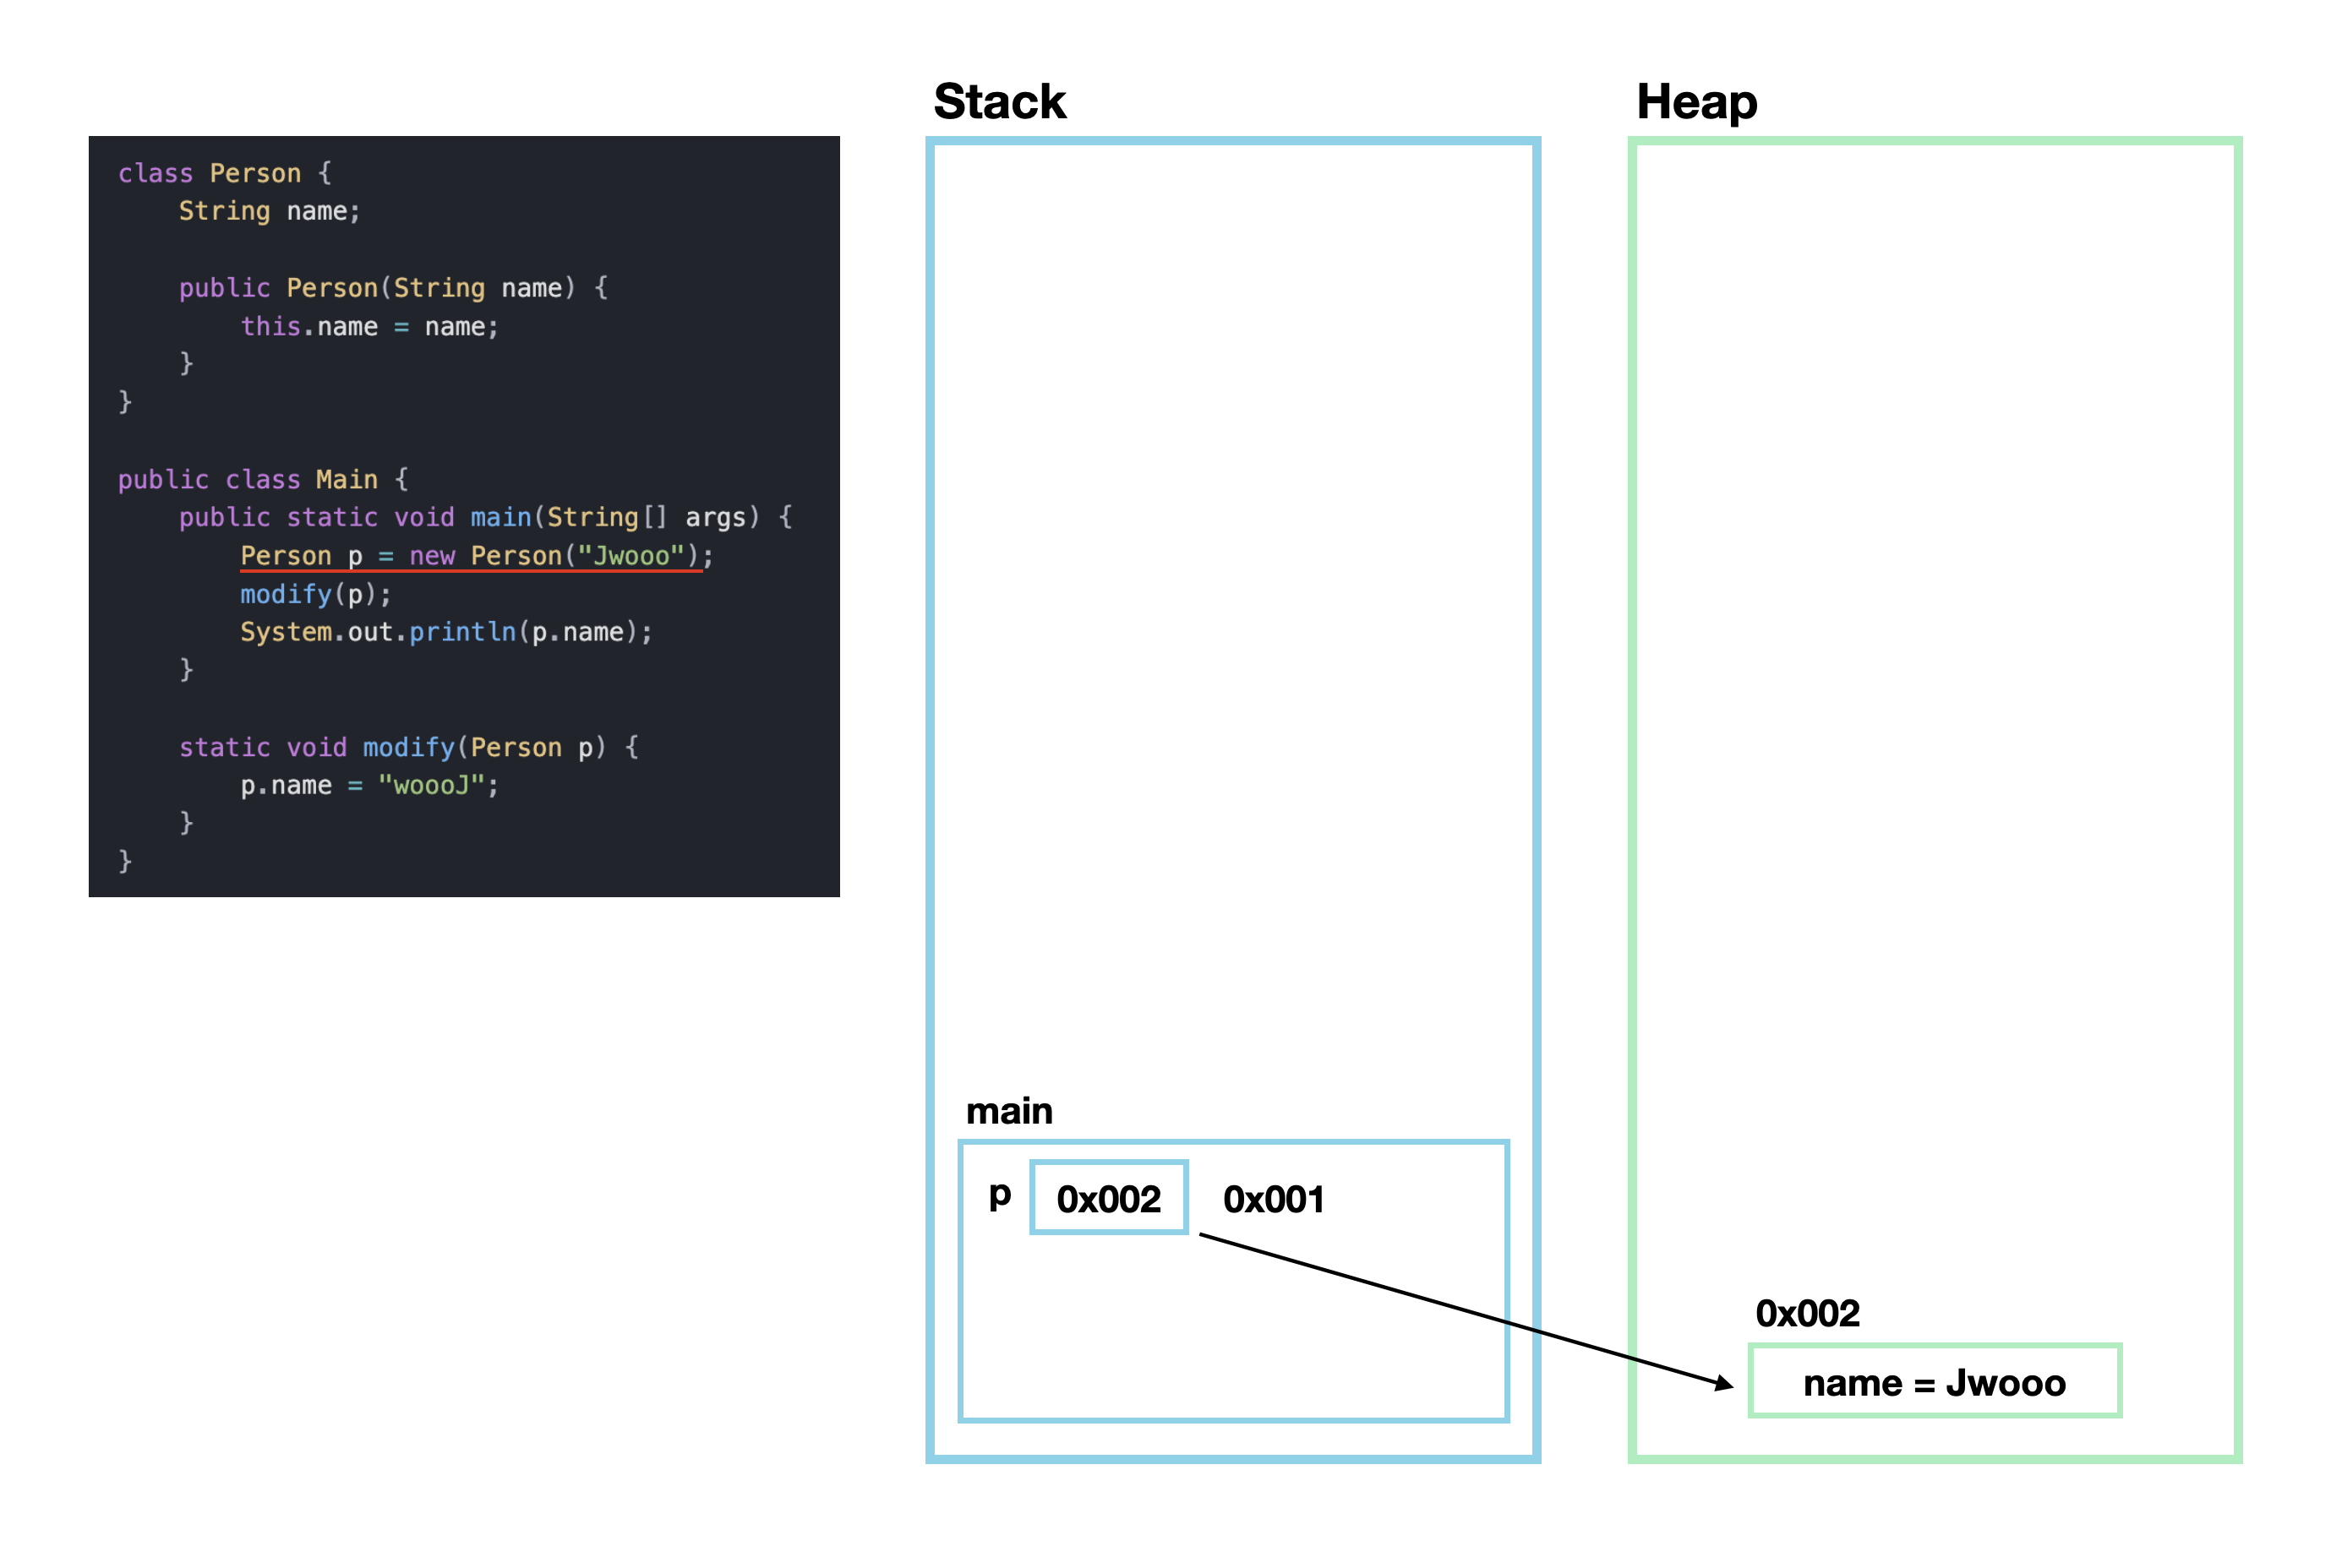Click the this.name = name; statement
Viewport: 2331px width, 1568px height.
tap(368, 326)
